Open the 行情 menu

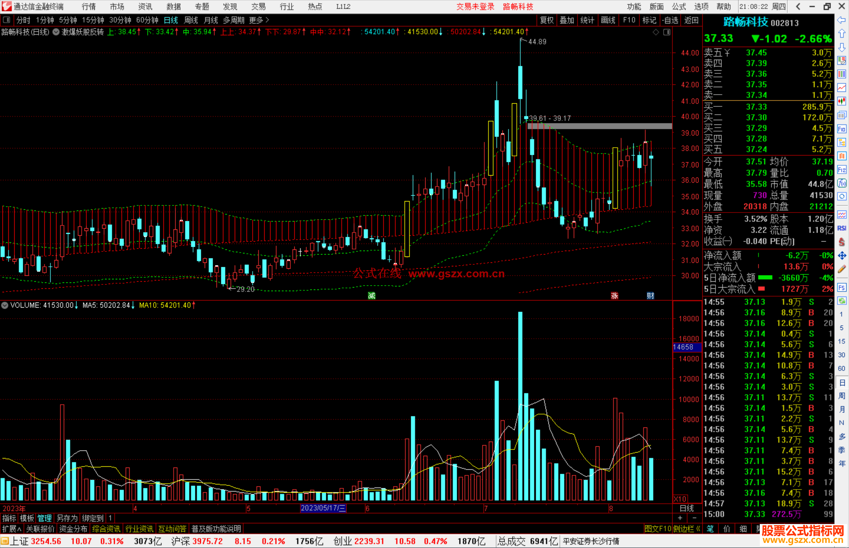point(89,7)
